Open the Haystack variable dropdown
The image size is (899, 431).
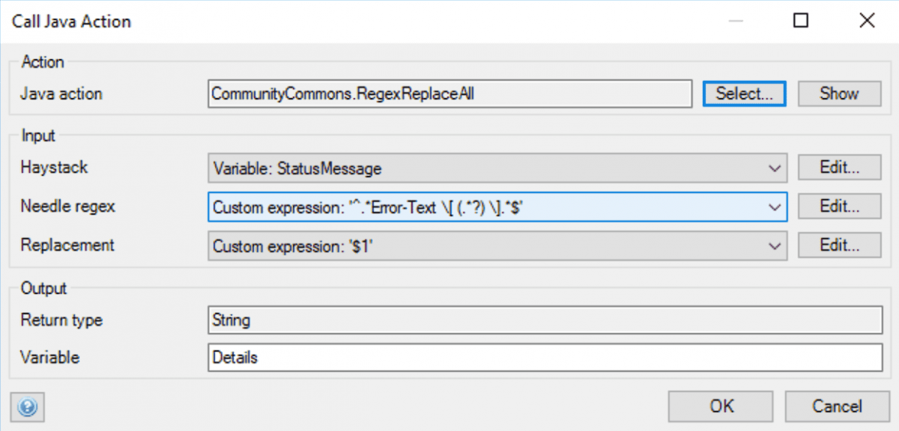tap(776, 168)
